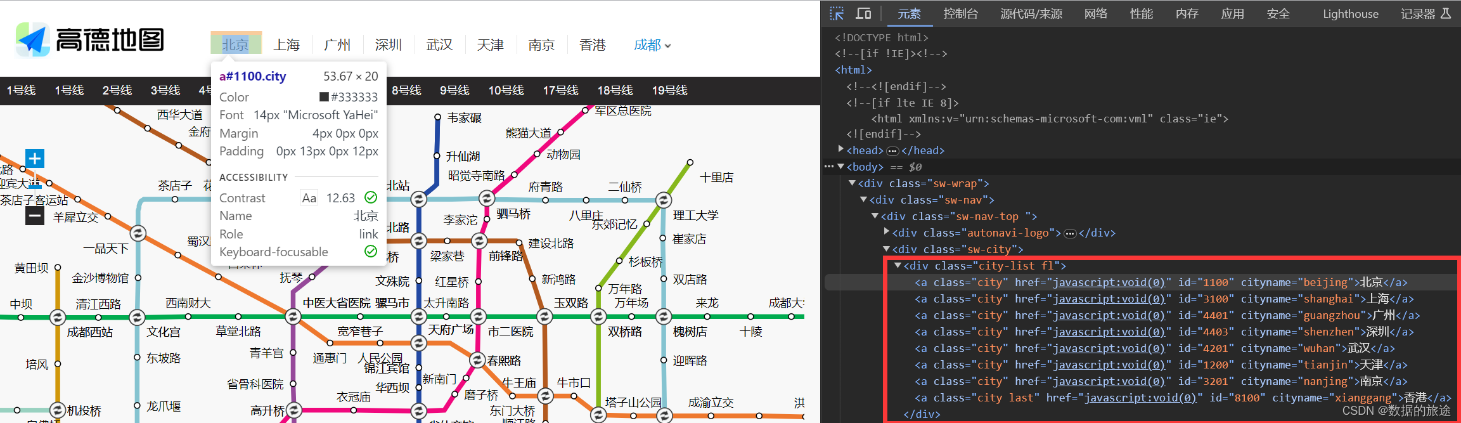Image resolution: width=1461 pixels, height=423 pixels.
Task: Click the 成都西站 interchange station icon
Action: (58, 316)
